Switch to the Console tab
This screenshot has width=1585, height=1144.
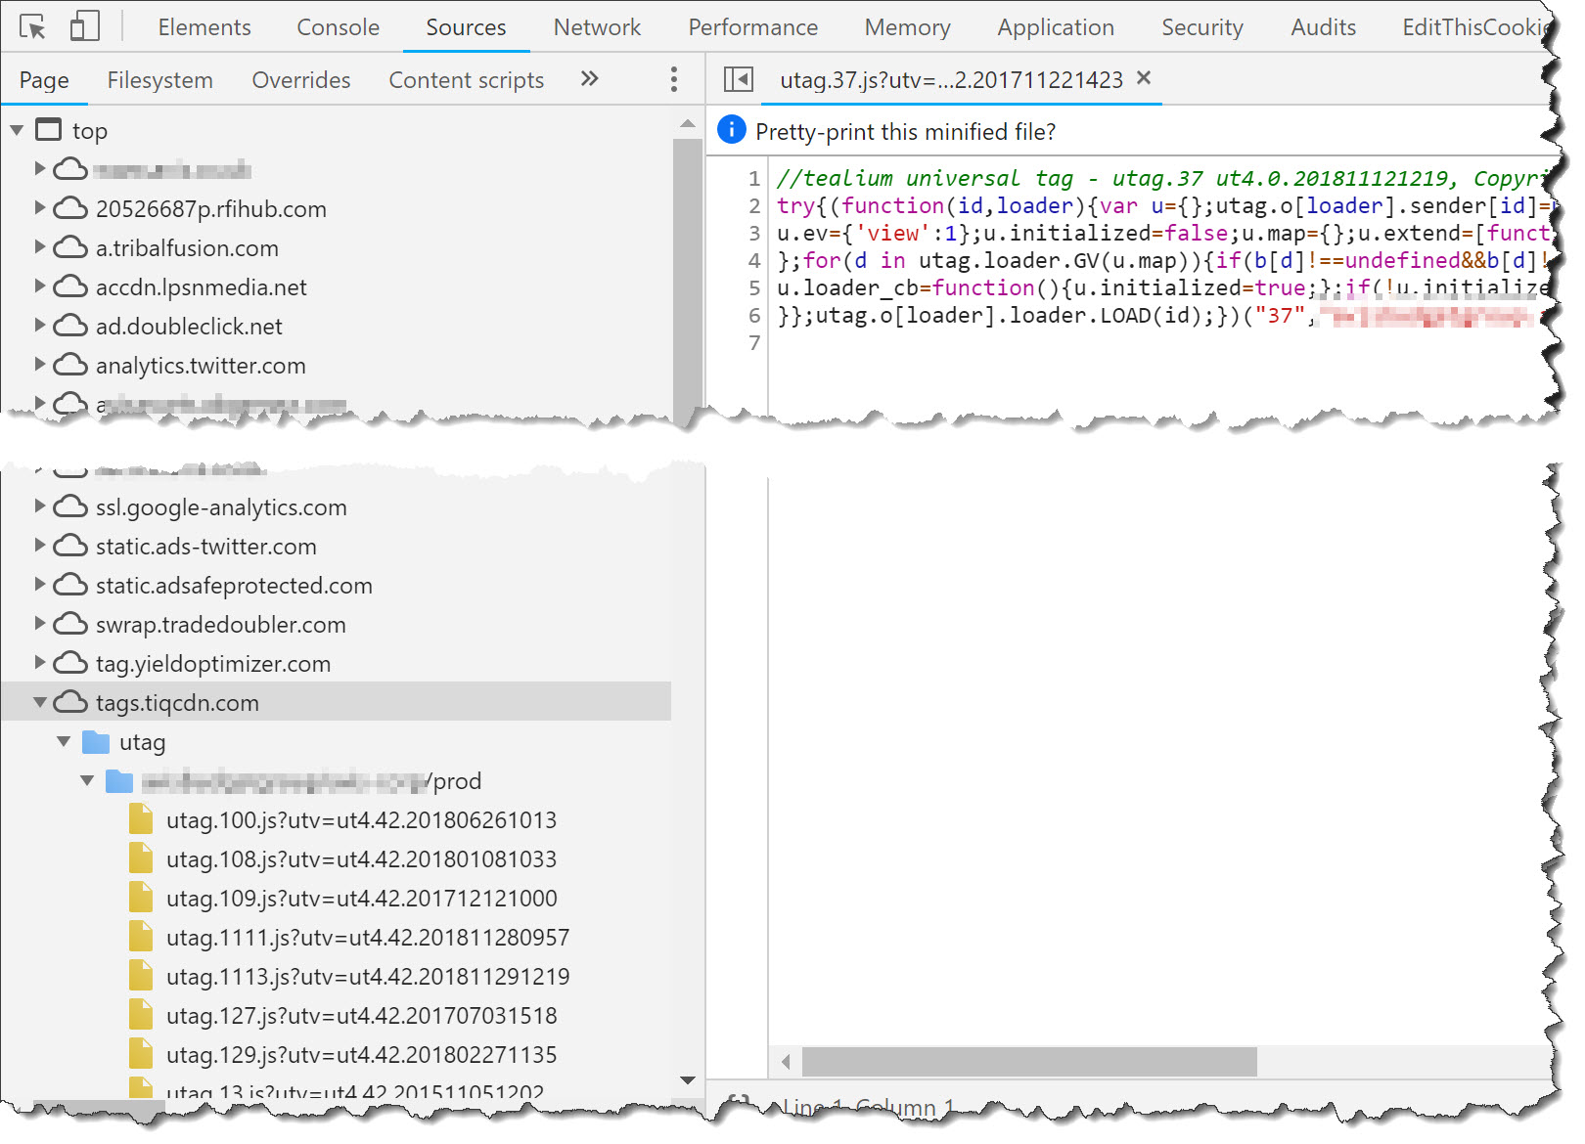(338, 27)
